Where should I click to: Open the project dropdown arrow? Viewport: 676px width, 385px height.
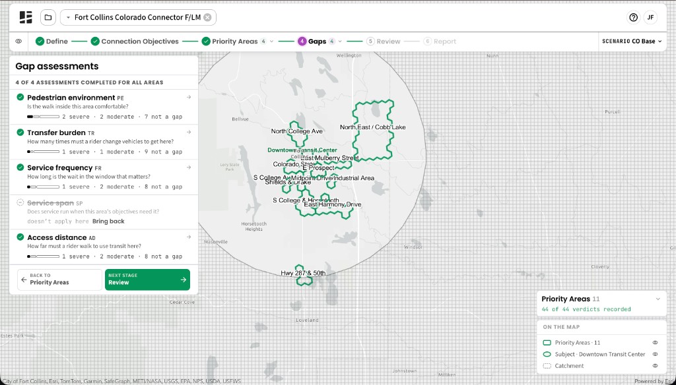[68, 18]
